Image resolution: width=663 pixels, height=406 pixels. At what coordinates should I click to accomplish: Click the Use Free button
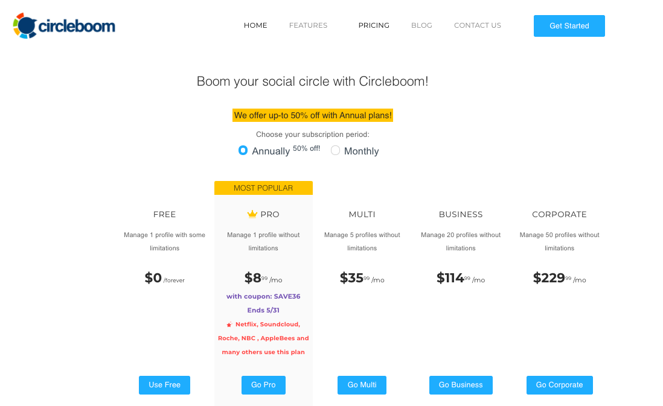(164, 385)
